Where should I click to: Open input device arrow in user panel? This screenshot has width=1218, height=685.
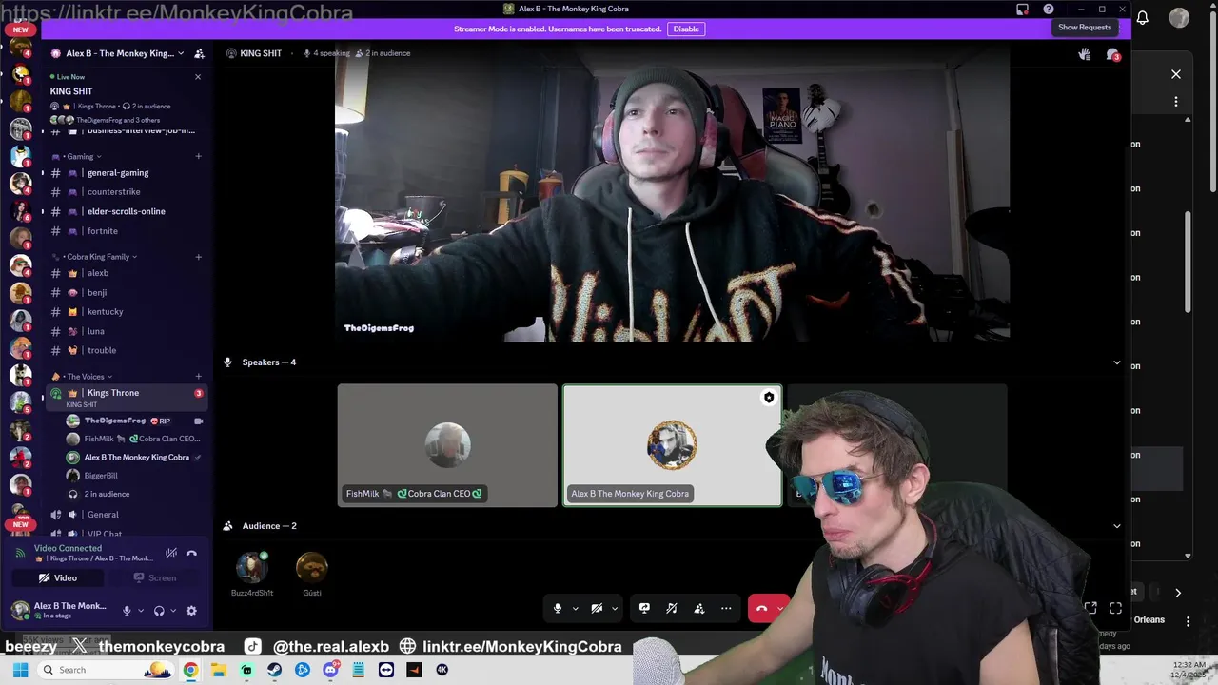click(x=141, y=611)
